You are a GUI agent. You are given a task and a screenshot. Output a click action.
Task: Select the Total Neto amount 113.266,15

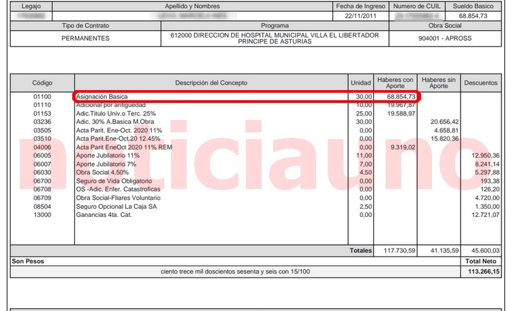tap(484, 271)
